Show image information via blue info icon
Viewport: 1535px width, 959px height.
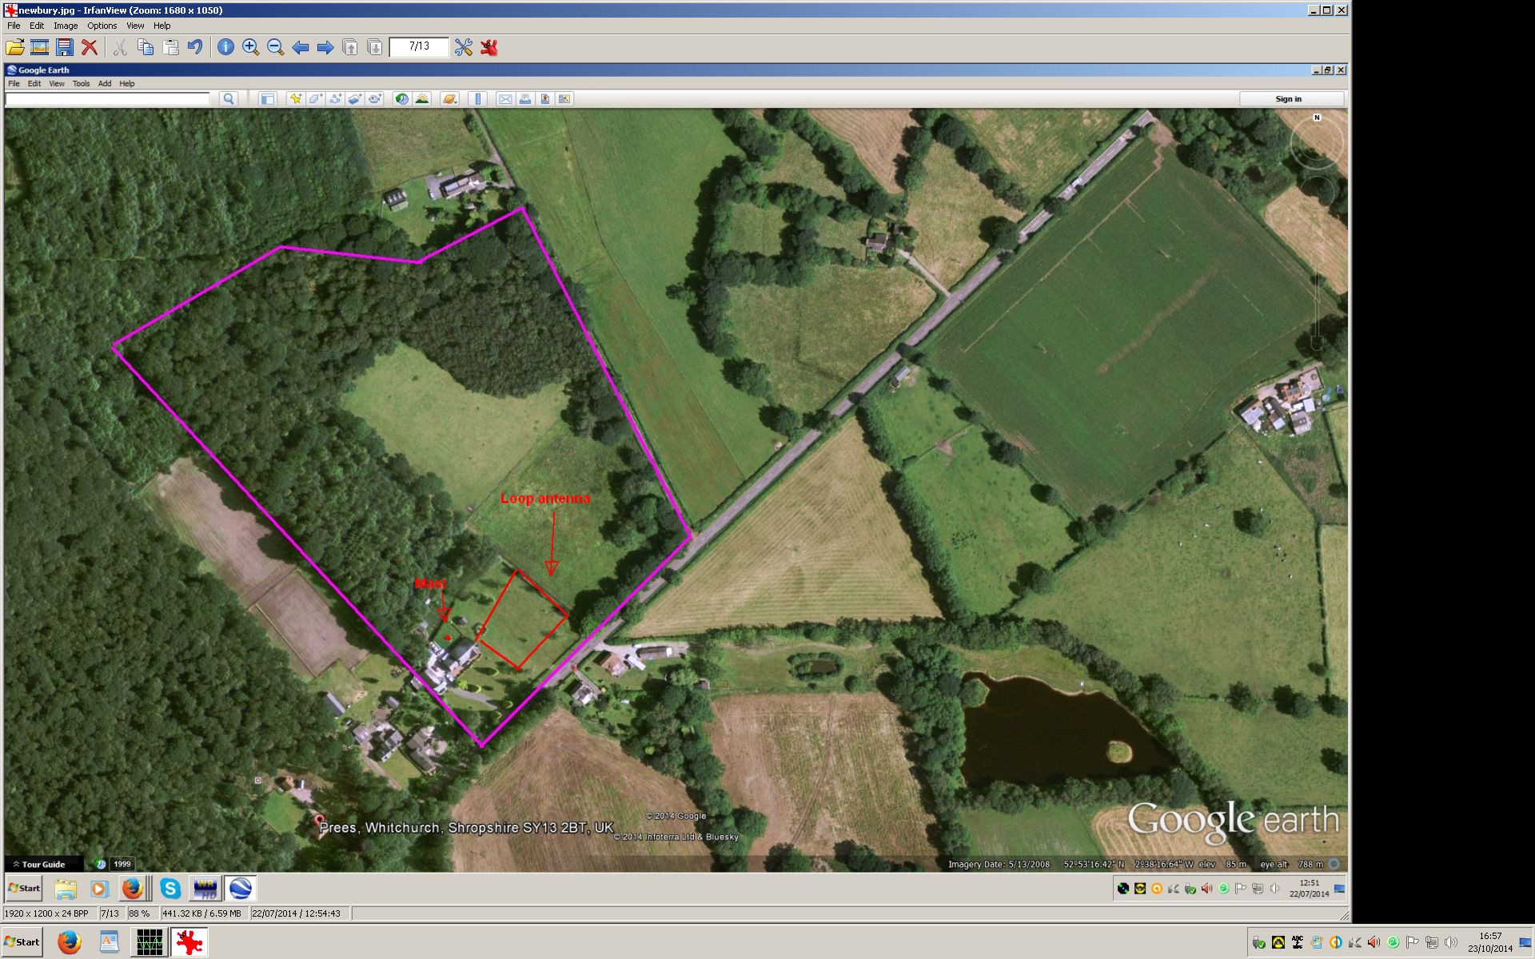tap(225, 47)
